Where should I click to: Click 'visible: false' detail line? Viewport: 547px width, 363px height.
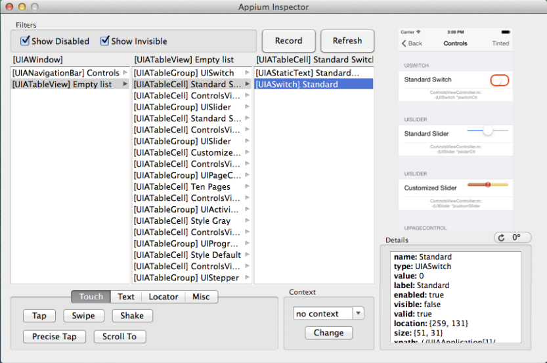pyautogui.click(x=417, y=305)
